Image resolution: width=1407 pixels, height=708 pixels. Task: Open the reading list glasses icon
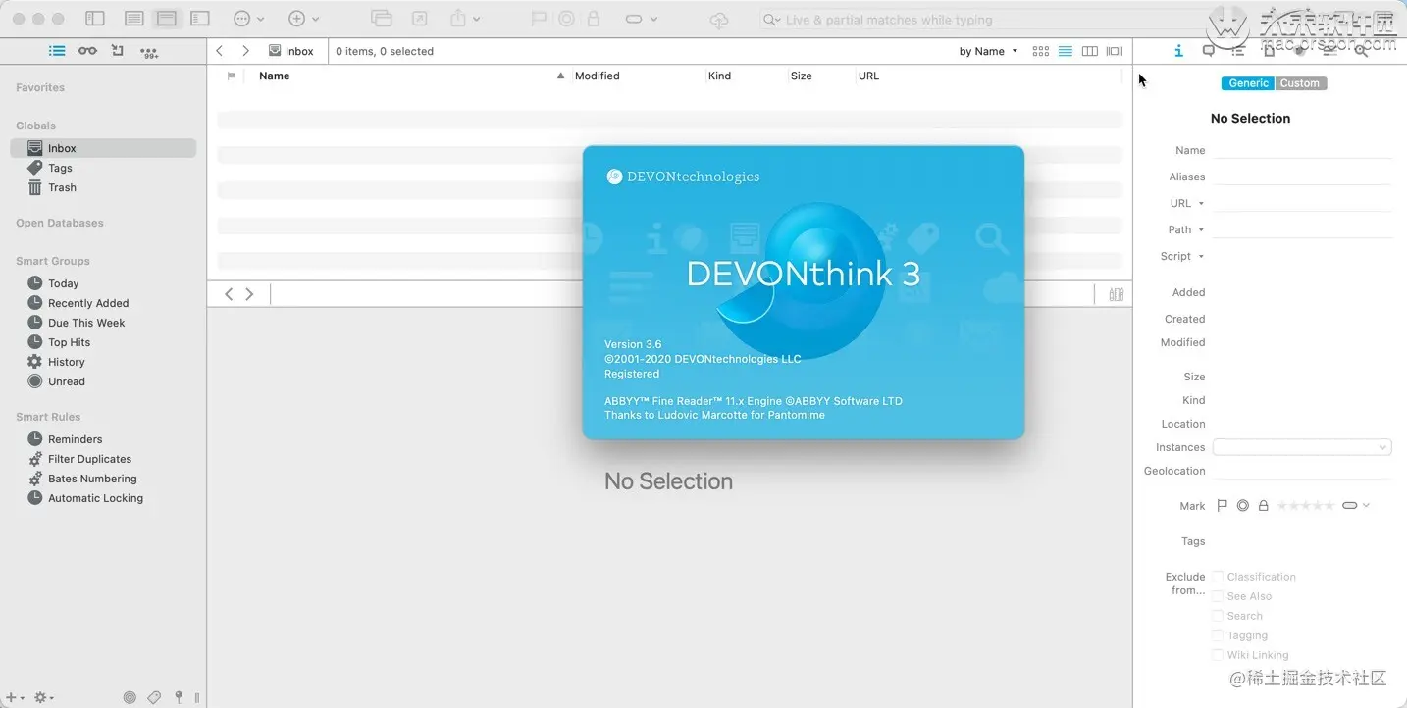pos(87,51)
